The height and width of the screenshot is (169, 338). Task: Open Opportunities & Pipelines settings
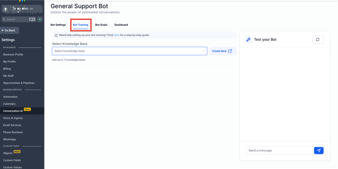click(21, 83)
